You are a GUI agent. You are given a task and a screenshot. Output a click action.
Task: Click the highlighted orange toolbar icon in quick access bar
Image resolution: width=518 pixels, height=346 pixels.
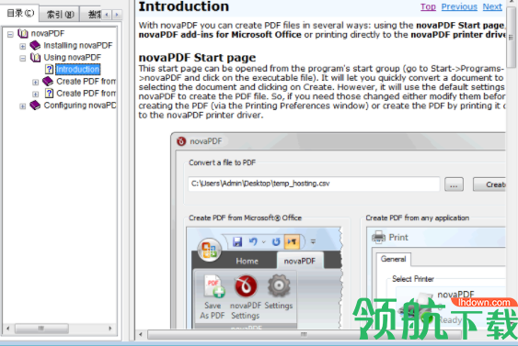(292, 242)
